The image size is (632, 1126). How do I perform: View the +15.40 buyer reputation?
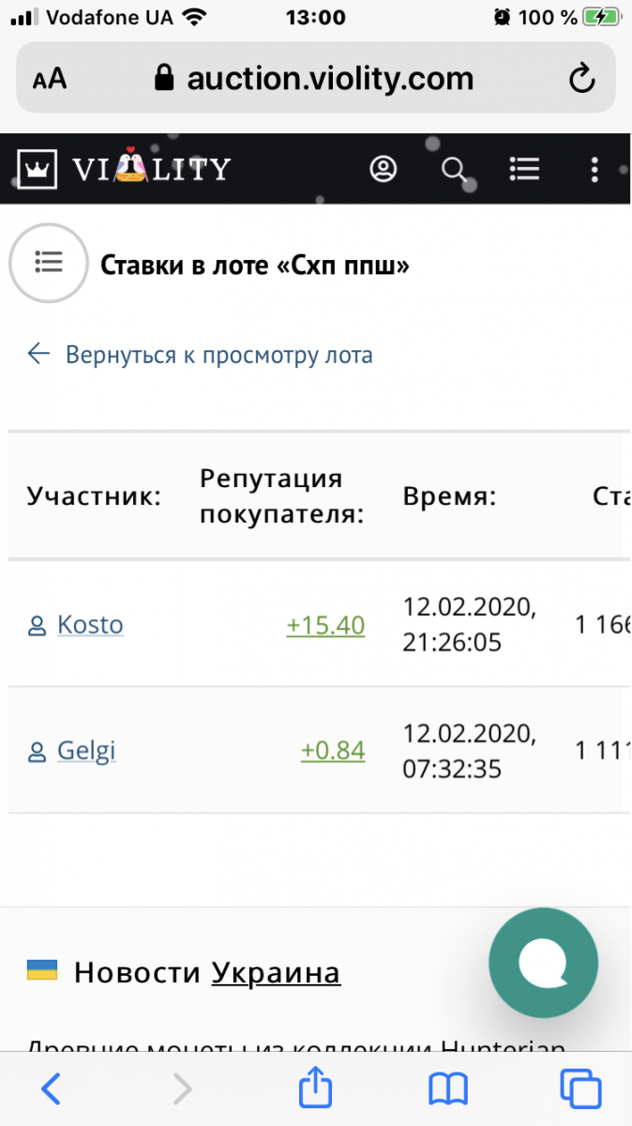click(325, 625)
